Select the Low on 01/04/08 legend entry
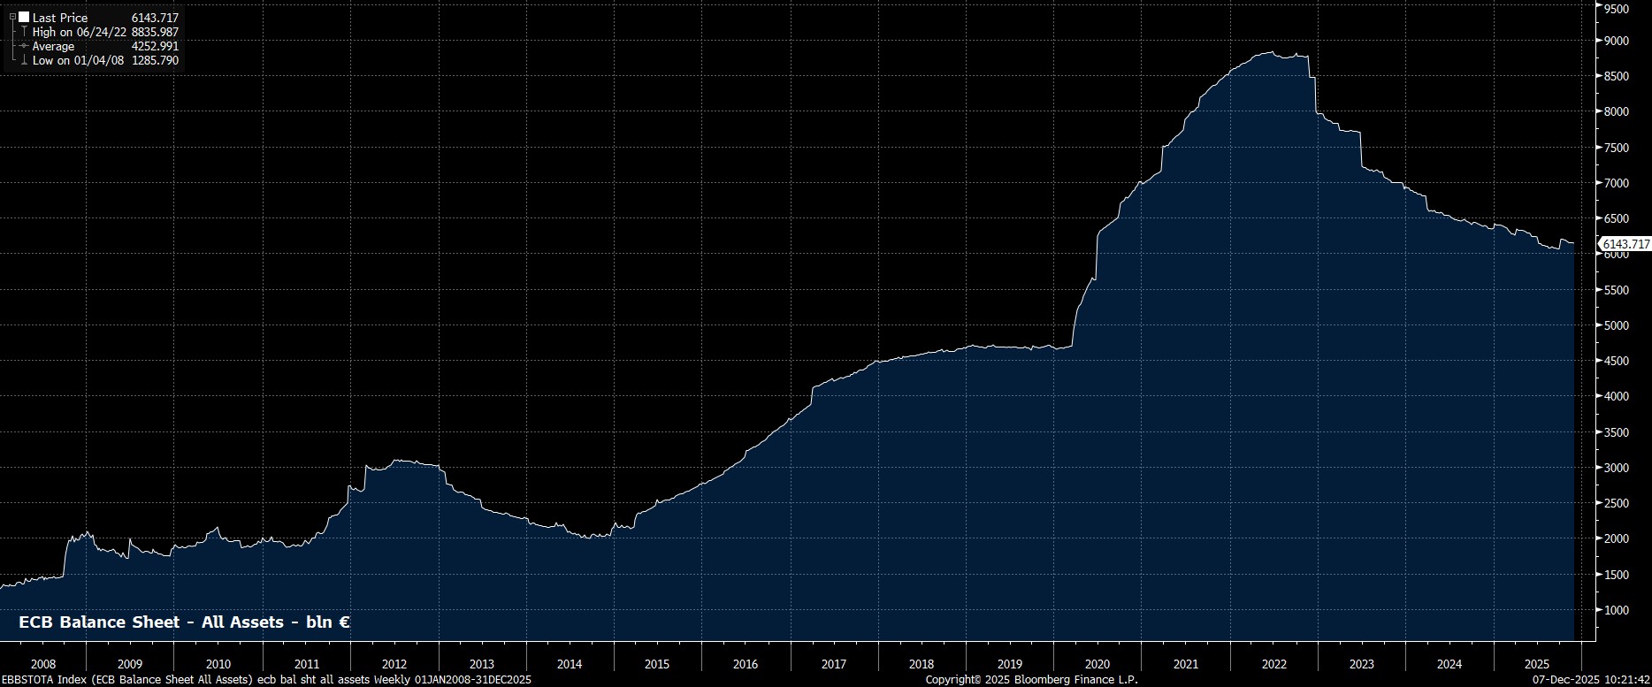Viewport: 1652px width, 687px height. 78,61
